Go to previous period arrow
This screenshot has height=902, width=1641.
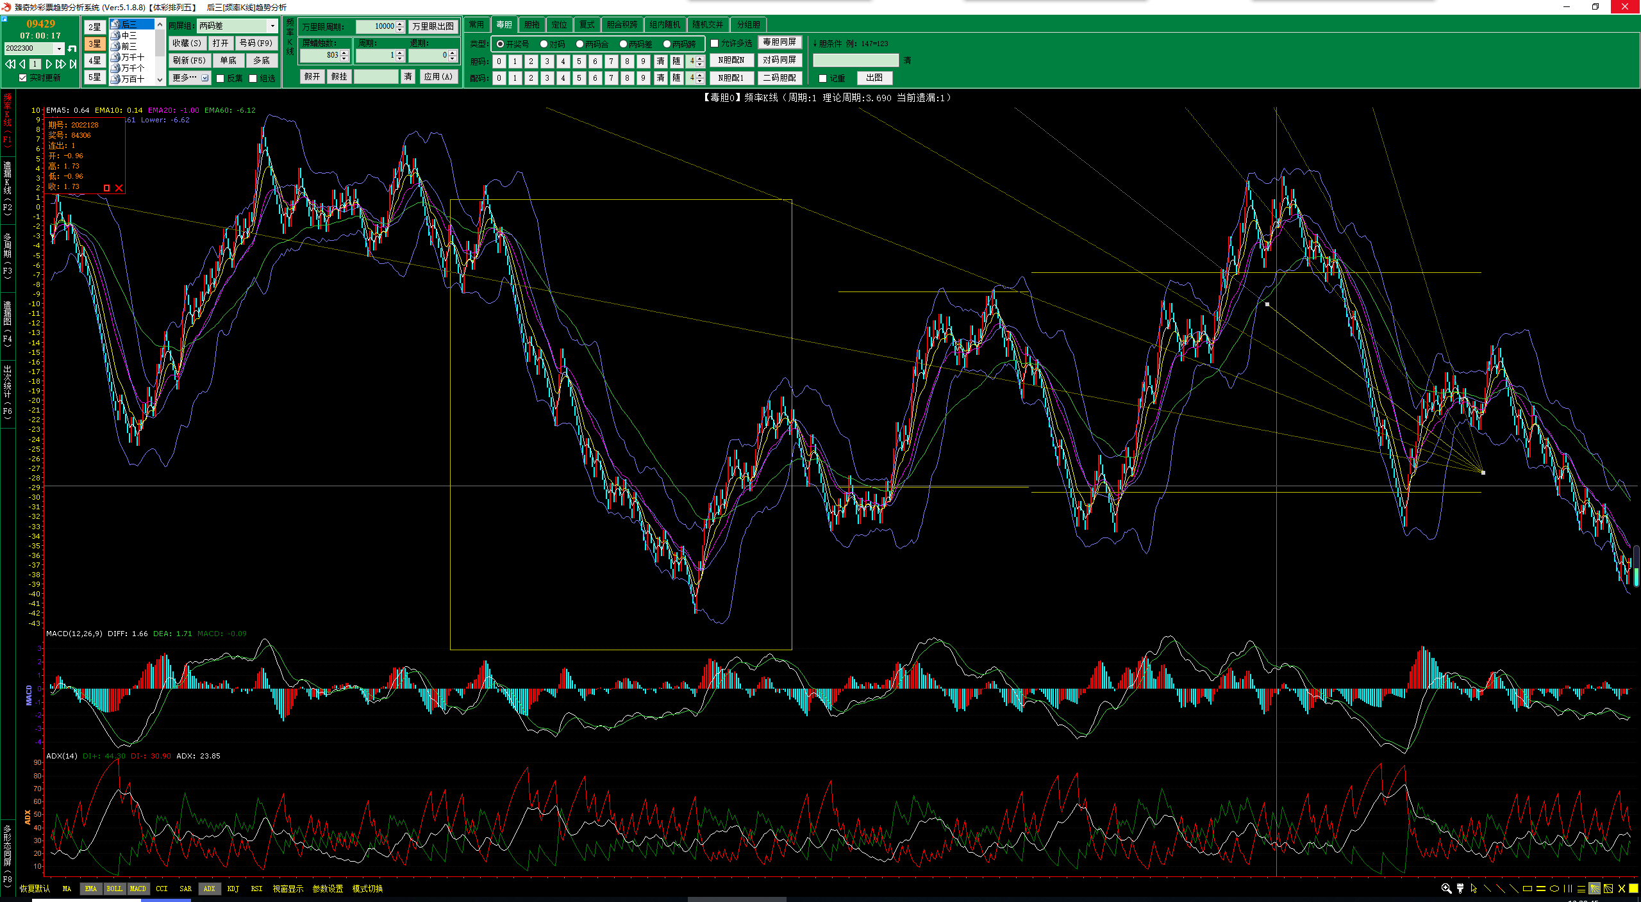(22, 64)
